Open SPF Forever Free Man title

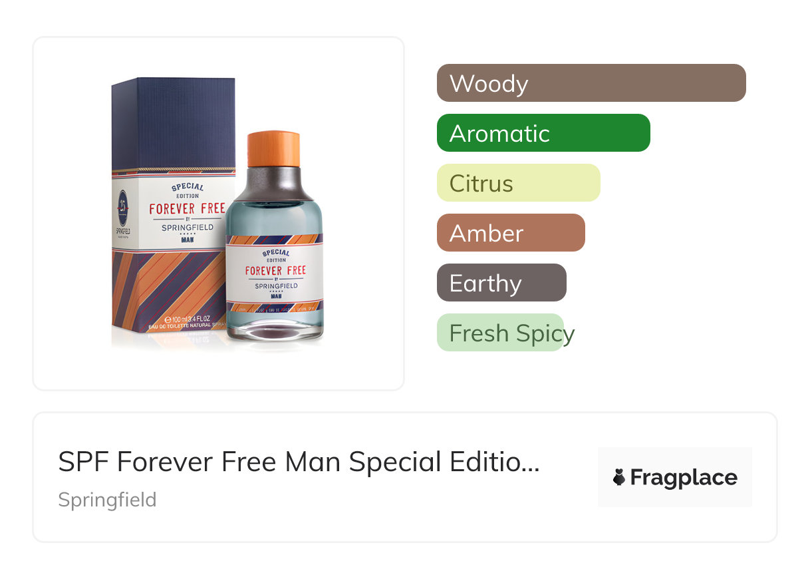coord(299,462)
